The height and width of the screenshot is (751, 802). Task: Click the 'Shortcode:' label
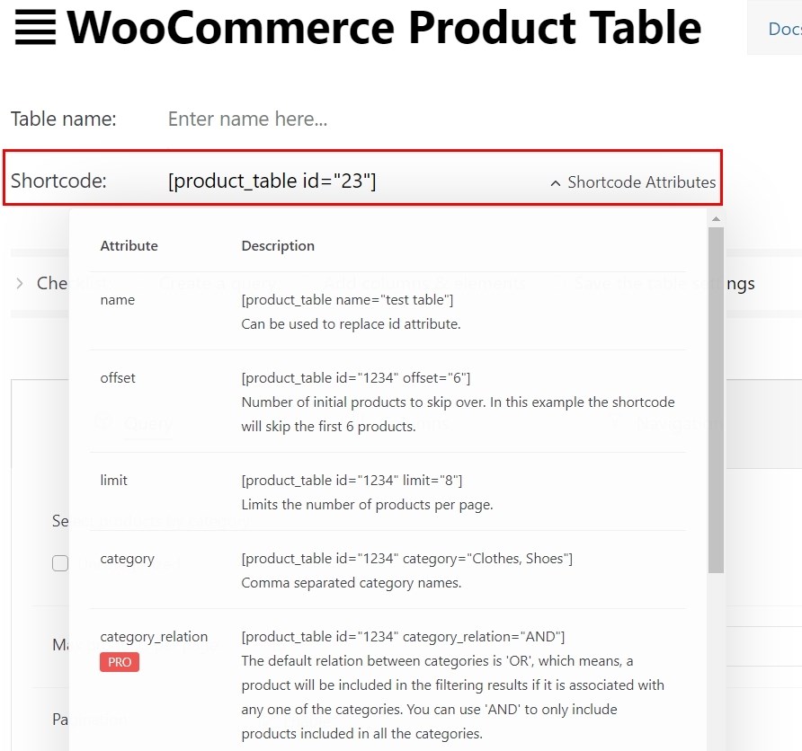point(58,181)
